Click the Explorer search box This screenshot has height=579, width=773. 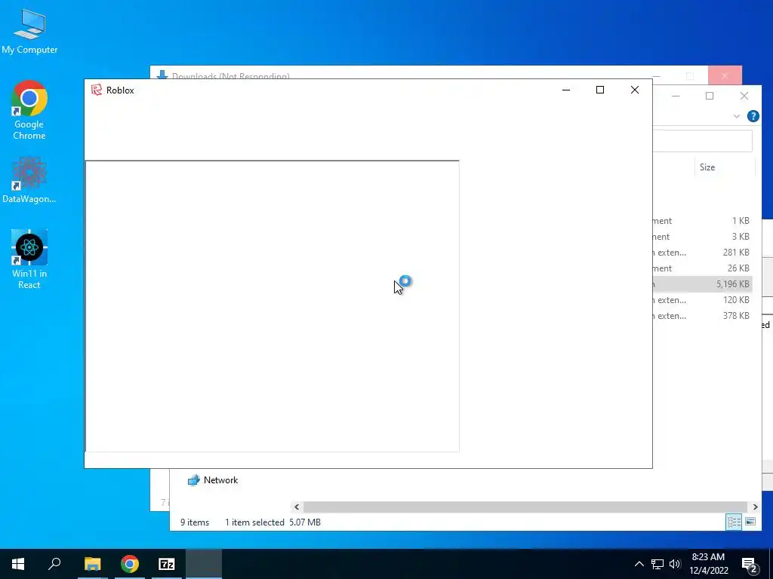point(703,142)
